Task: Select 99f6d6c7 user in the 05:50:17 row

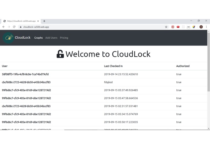Action: [x=26, y=122]
